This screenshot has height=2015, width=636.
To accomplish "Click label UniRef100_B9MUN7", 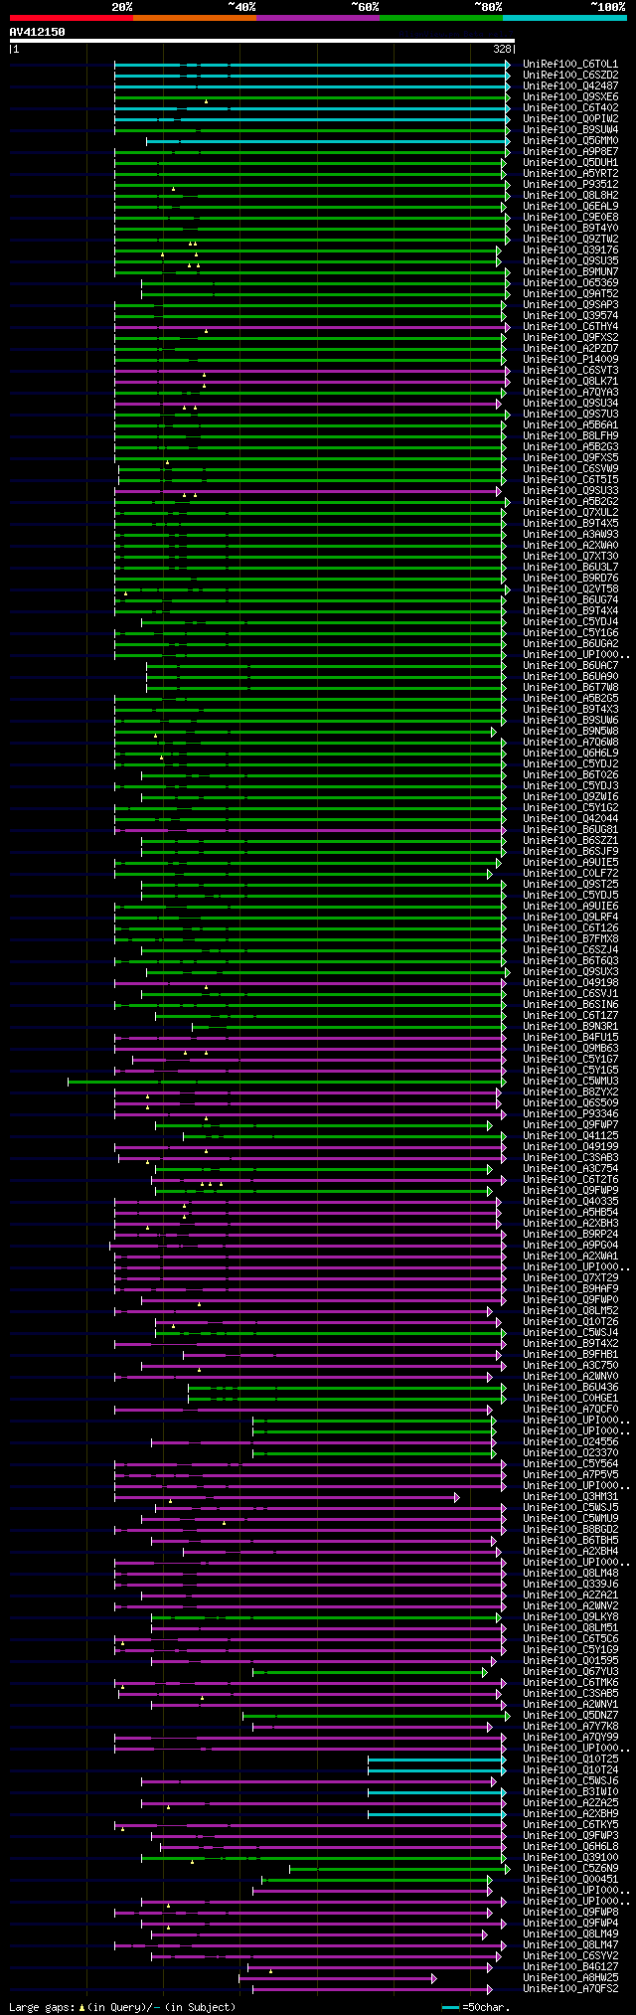I will (x=570, y=272).
